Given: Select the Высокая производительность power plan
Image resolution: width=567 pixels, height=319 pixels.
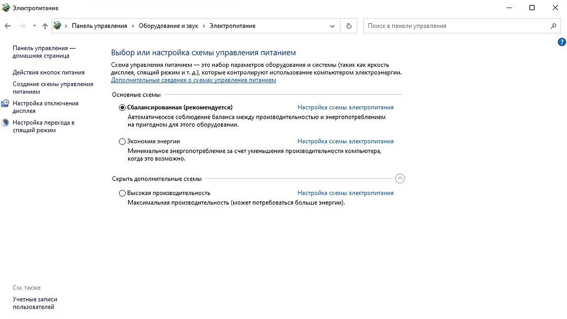Looking at the screenshot, I should point(122,193).
